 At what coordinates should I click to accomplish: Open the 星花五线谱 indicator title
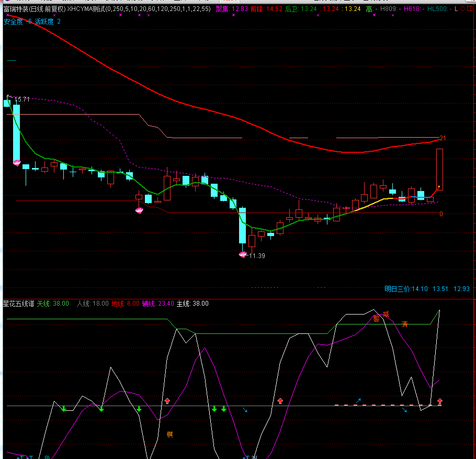click(x=18, y=304)
